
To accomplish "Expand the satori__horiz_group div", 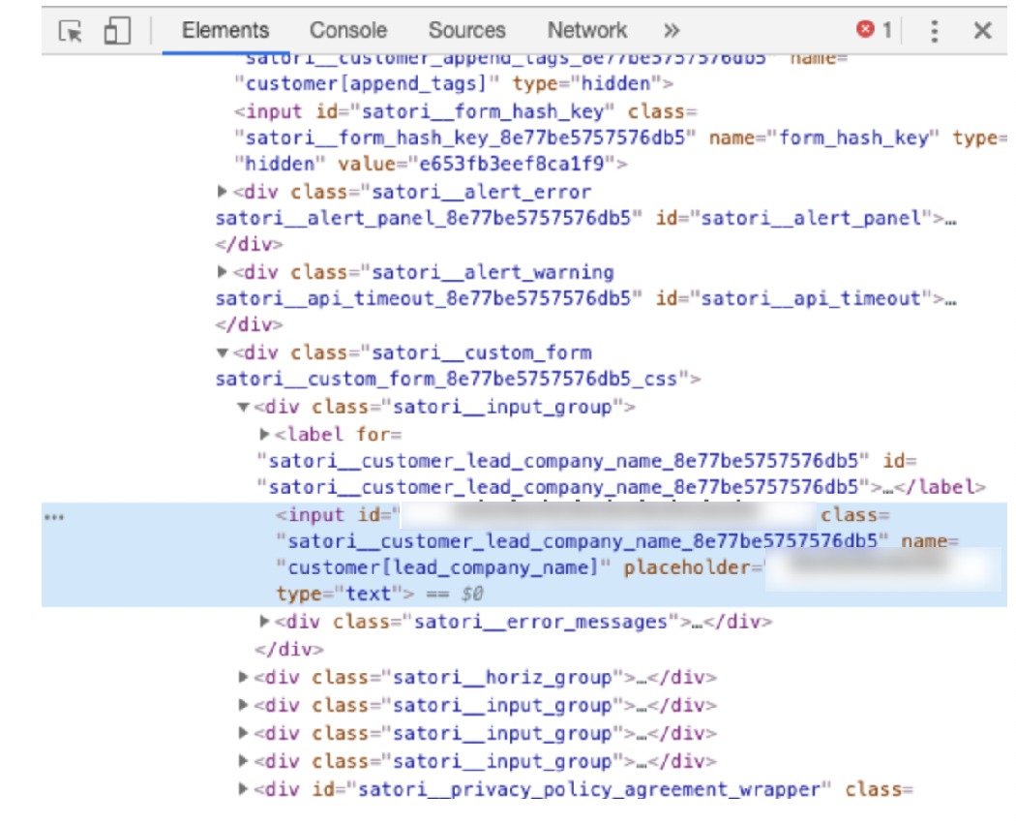I will click(244, 677).
